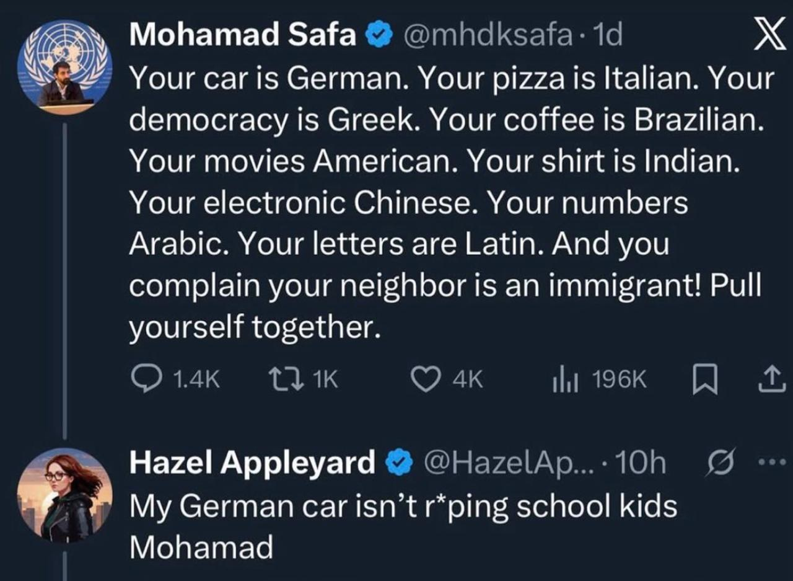Click Hazel Appleyard's blue verified badge

pos(398,463)
